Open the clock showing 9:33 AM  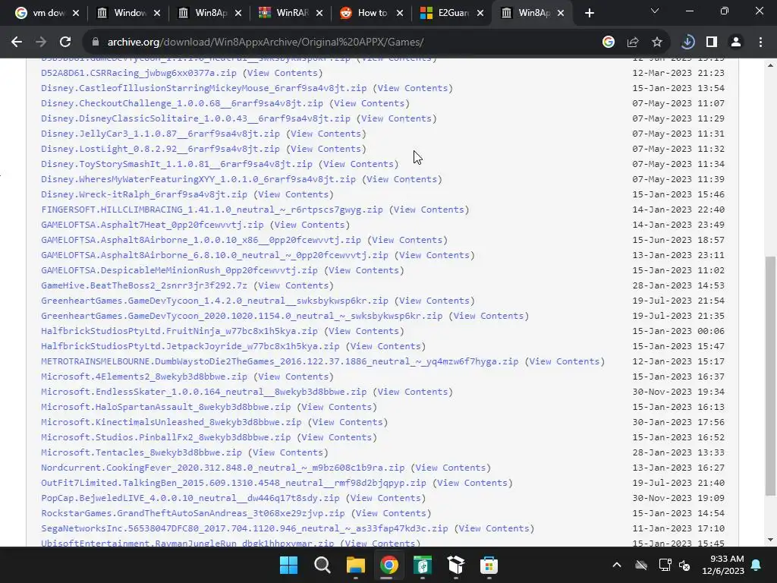click(x=723, y=565)
